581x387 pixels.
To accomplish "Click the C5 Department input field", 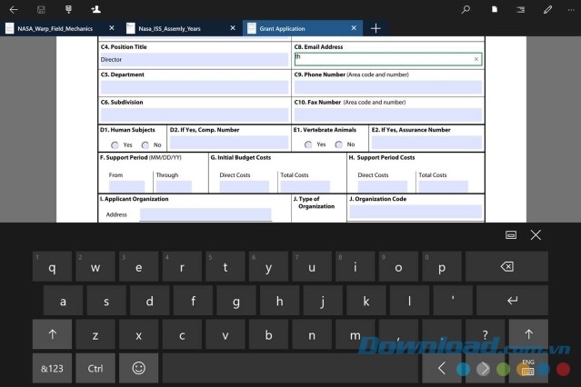I will (194, 87).
